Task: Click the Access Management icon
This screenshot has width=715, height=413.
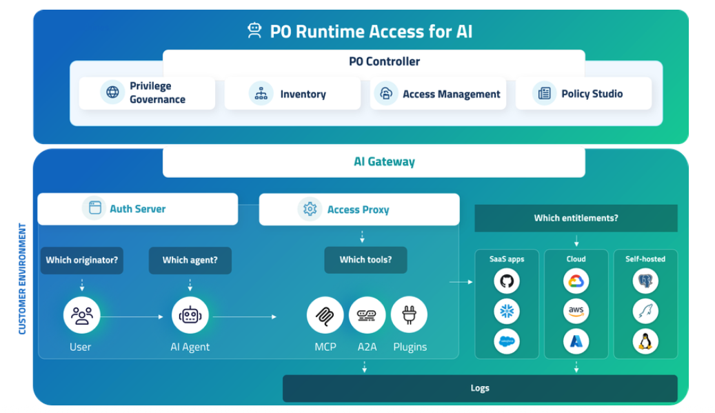Action: coord(386,93)
